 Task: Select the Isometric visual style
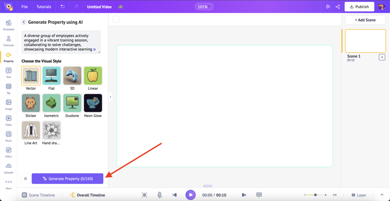click(x=51, y=103)
